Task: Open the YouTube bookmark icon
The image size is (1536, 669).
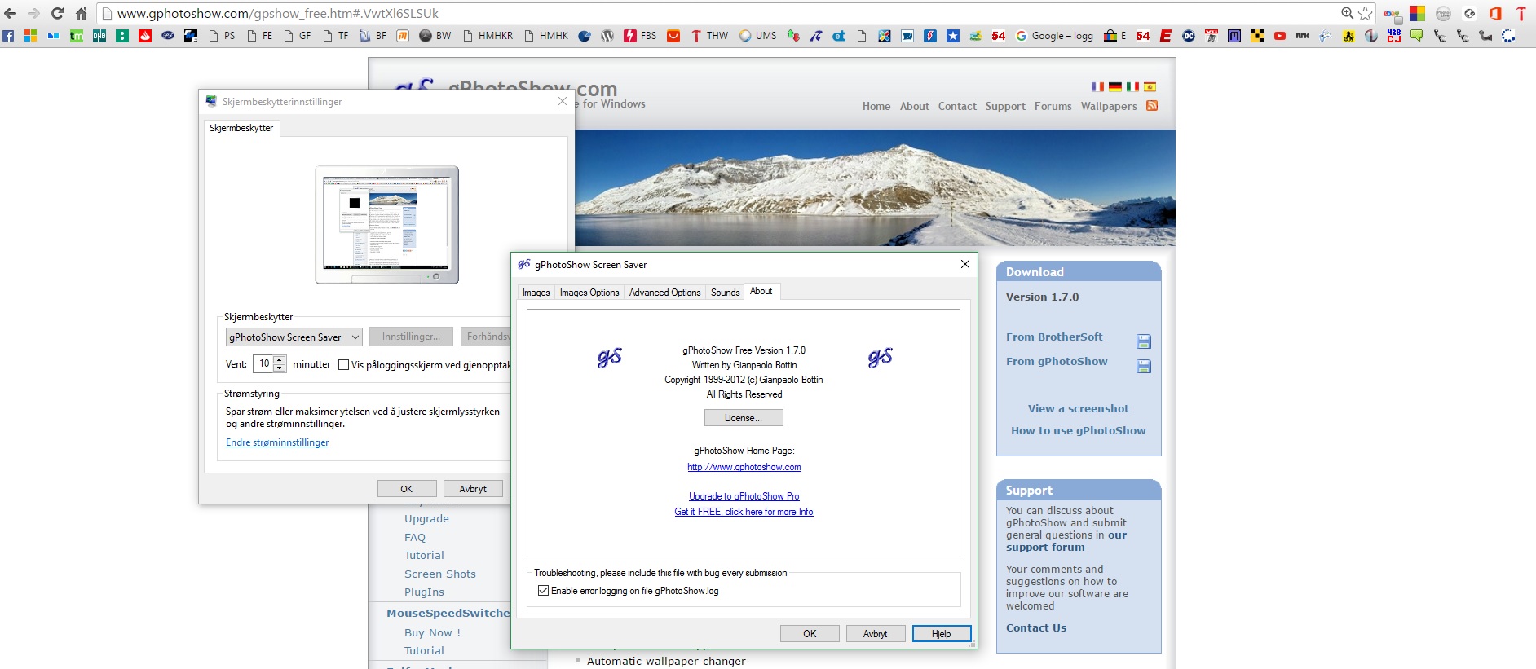Action: click(x=1280, y=36)
